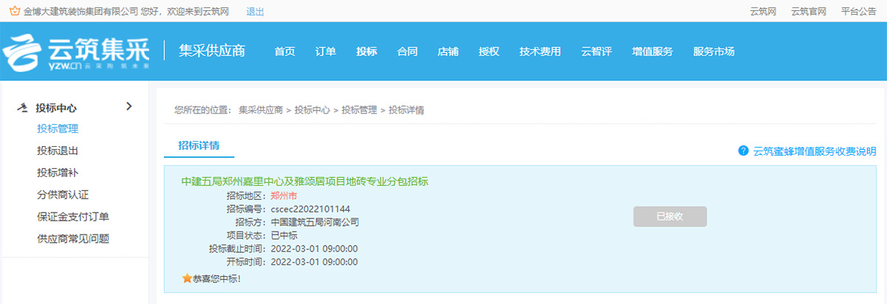
Task: Open 云筑蜜蜂增值服务收费说明 link
Action: point(815,151)
